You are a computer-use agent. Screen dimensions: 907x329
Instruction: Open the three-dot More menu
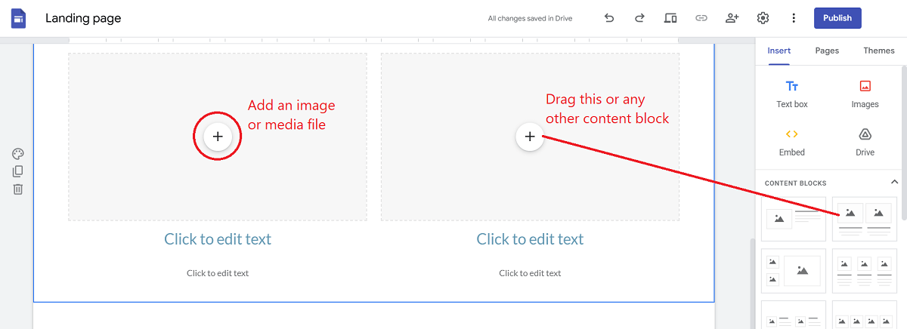794,18
